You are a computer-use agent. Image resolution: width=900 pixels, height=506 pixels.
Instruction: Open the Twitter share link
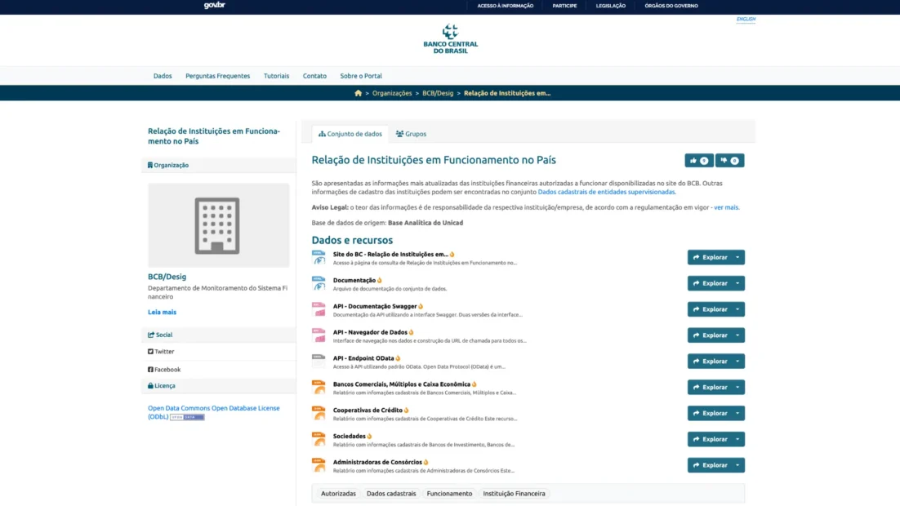tap(161, 352)
